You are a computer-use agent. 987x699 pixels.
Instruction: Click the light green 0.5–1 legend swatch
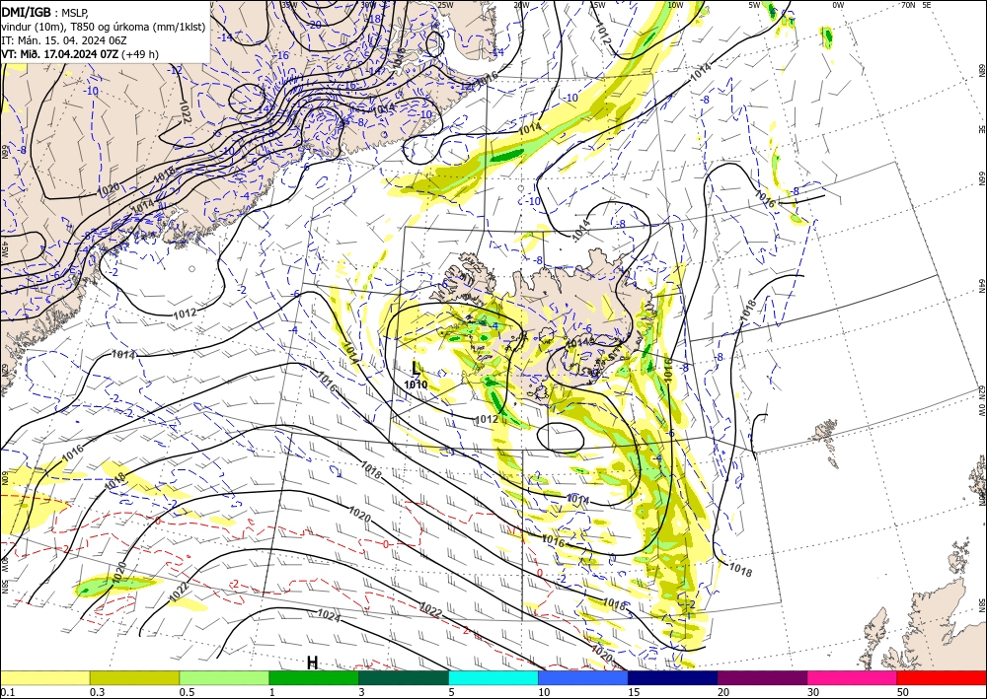[x=224, y=677]
